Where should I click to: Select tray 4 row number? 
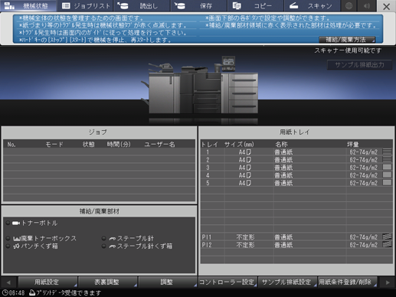click(208, 175)
